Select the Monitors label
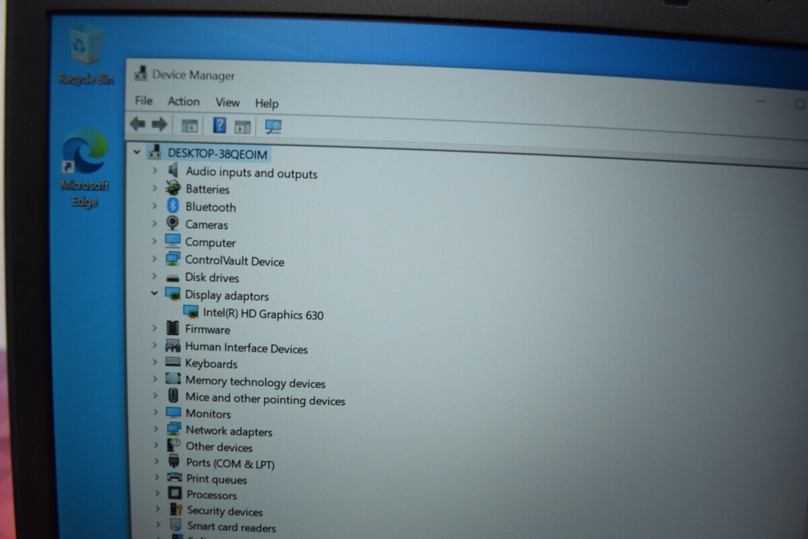808x539 pixels. 208,414
